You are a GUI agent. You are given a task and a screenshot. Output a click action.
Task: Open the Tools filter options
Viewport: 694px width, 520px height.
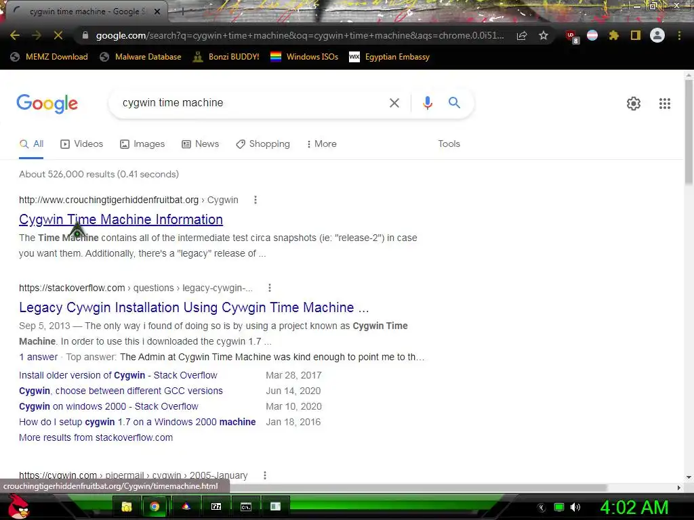[x=449, y=144]
